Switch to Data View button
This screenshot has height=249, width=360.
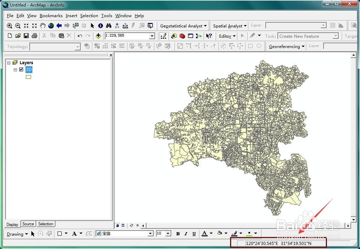tap(118, 225)
